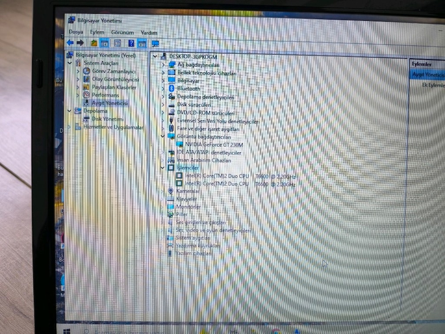
Task: Select Hizmetler ve Uygulamalar item
Action: (113, 127)
